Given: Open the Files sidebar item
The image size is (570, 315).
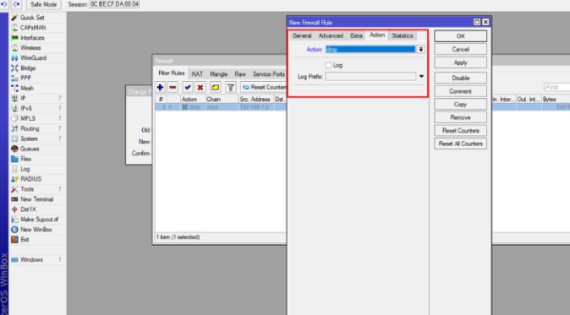Looking at the screenshot, I should point(25,159).
